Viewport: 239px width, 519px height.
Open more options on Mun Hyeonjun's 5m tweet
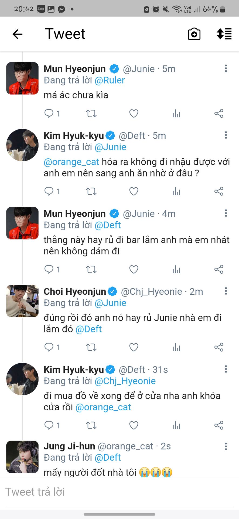coord(226,68)
